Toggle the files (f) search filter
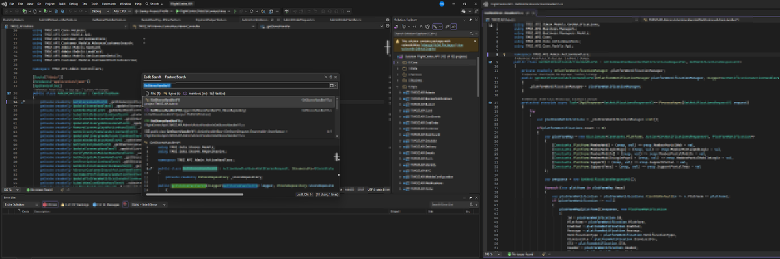The width and height of the screenshot is (780, 259). point(154,93)
